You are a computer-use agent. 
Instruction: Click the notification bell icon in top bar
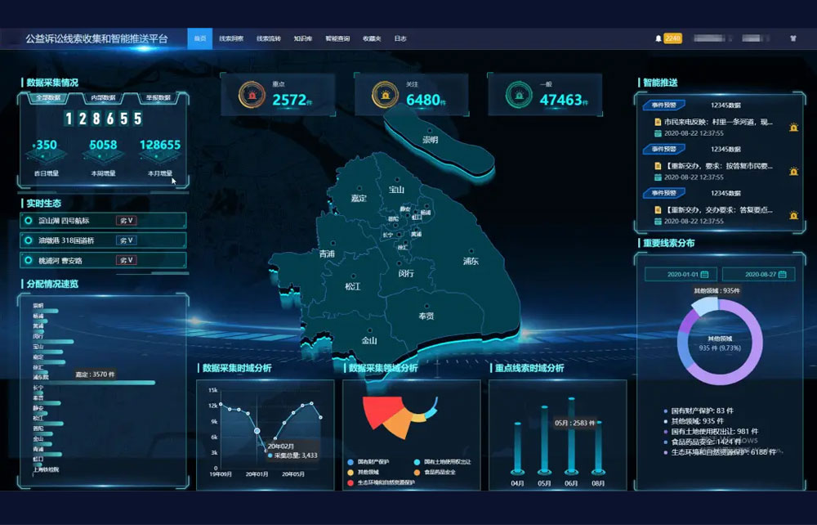pos(659,38)
